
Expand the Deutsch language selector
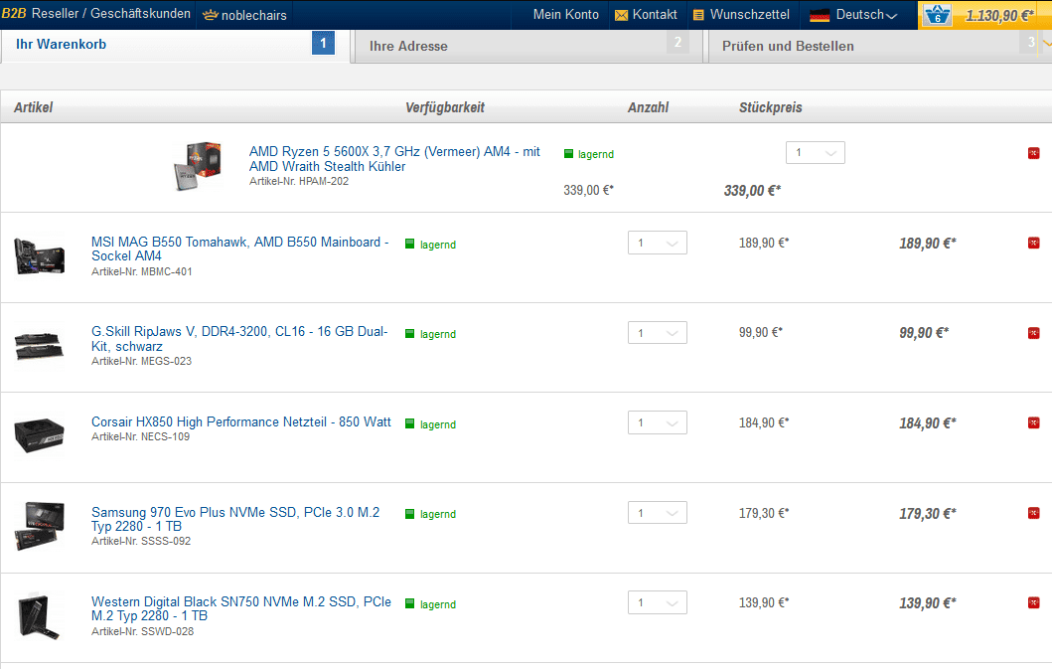866,15
